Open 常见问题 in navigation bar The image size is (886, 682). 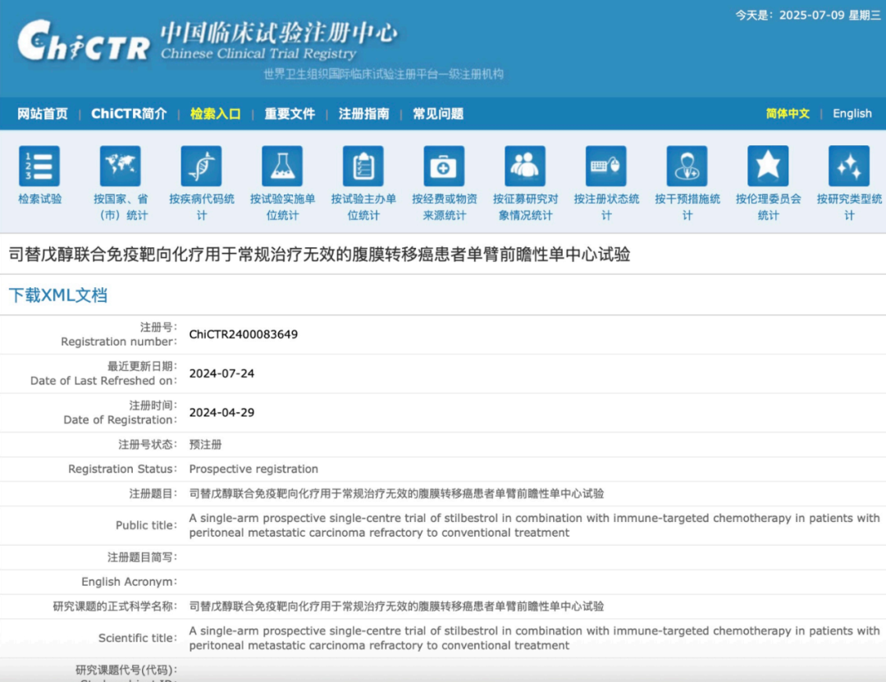(x=438, y=114)
